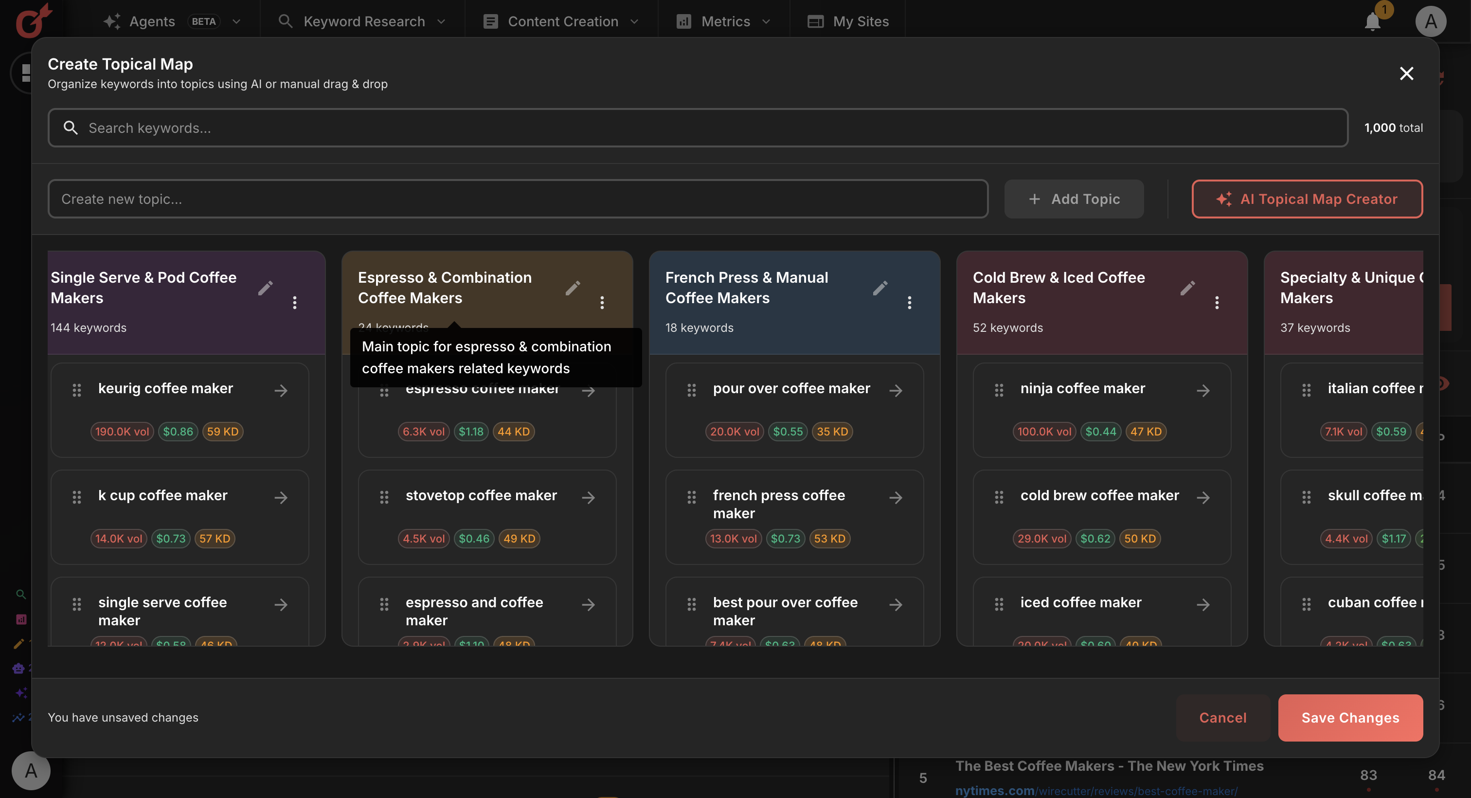1471x798 pixels.
Task: Click the profile avatar in top right corner
Action: click(1431, 21)
